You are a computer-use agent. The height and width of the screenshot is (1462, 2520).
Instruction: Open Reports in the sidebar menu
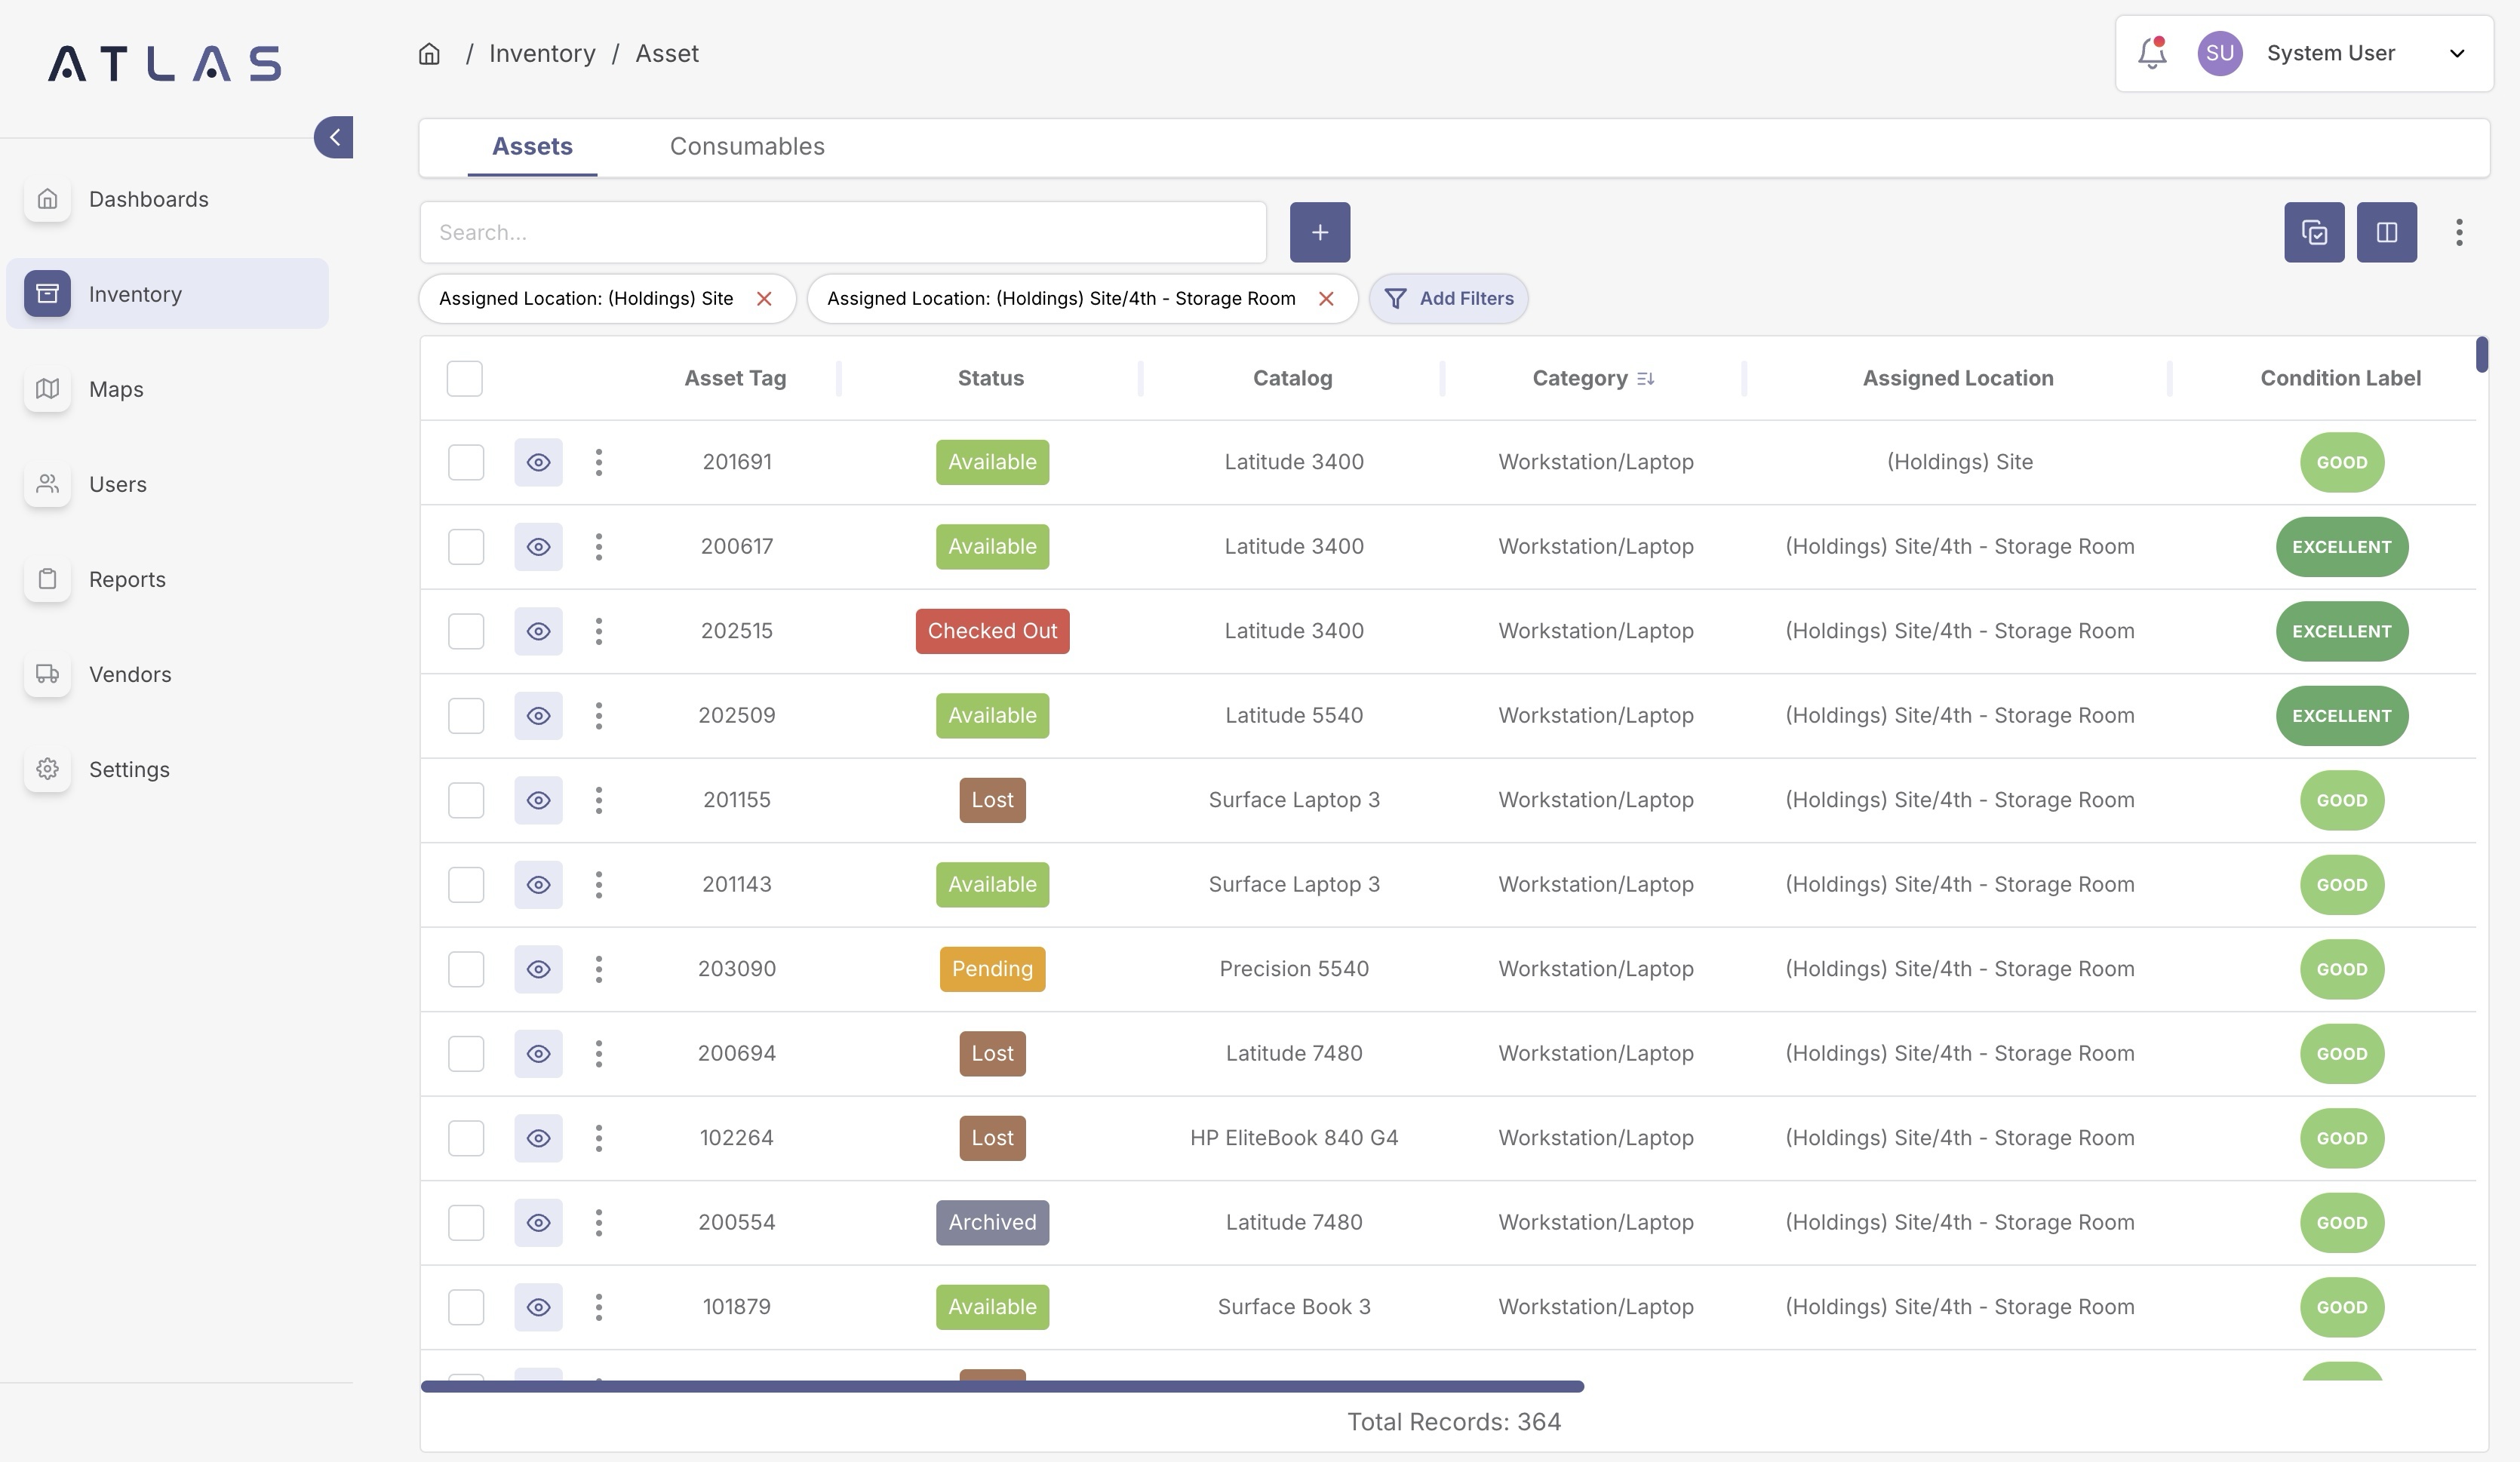coord(127,579)
